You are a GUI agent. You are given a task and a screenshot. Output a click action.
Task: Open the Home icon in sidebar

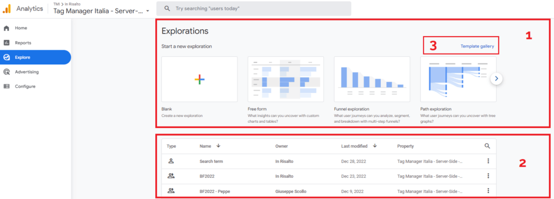pos(6,28)
